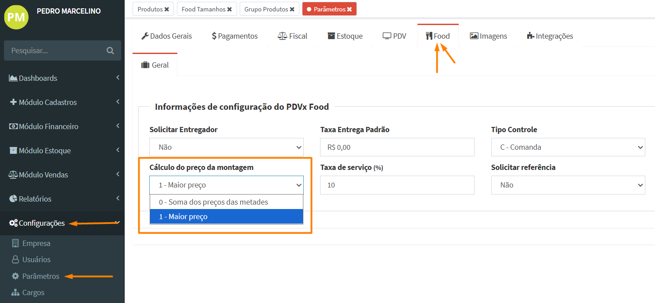Close the Food Tamanhos tab

230,9
